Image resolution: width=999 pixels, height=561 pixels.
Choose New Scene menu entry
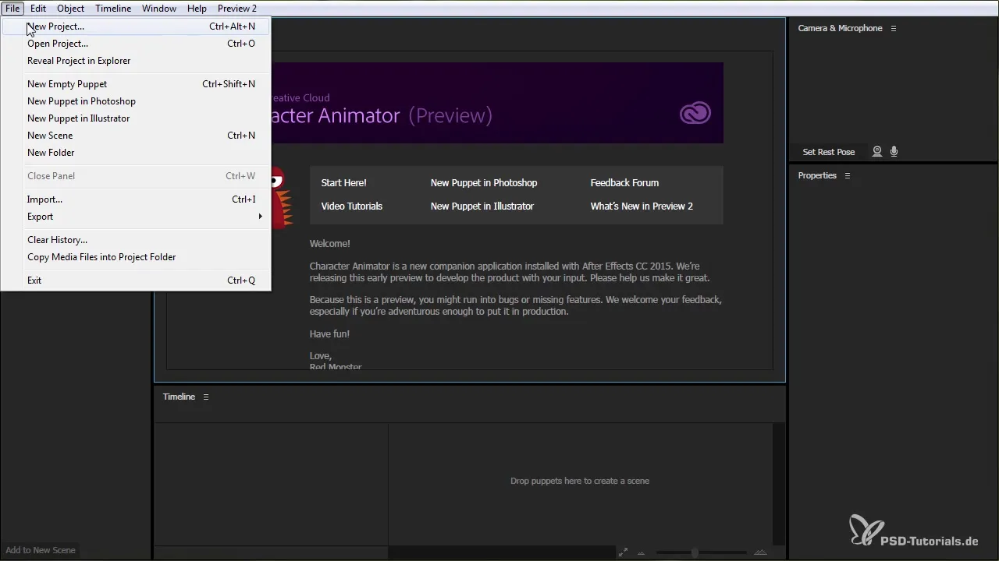[x=136, y=136]
